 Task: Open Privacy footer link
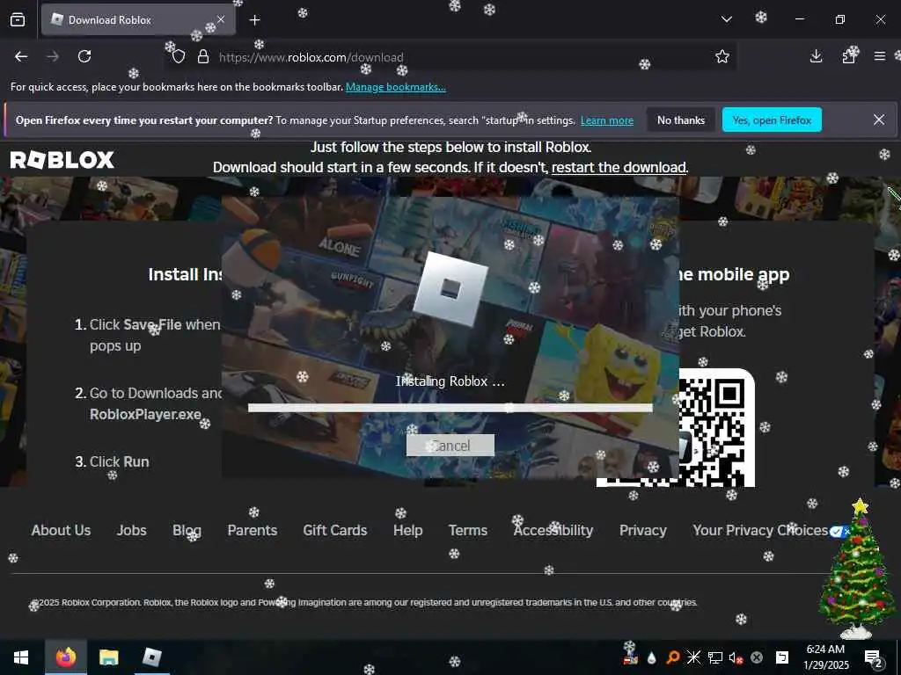point(642,530)
